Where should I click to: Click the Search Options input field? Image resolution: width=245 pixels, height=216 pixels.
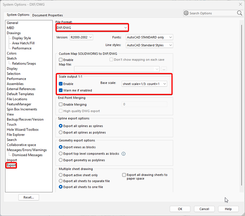pyautogui.click(x=212, y=13)
